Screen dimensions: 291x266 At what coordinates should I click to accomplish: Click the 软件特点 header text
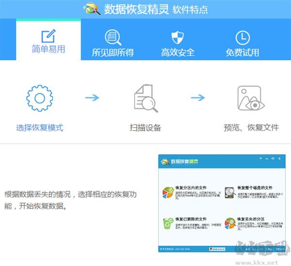(x=190, y=10)
